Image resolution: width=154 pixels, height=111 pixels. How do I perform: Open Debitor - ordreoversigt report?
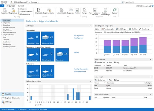pyautogui.click(x=105, y=12)
